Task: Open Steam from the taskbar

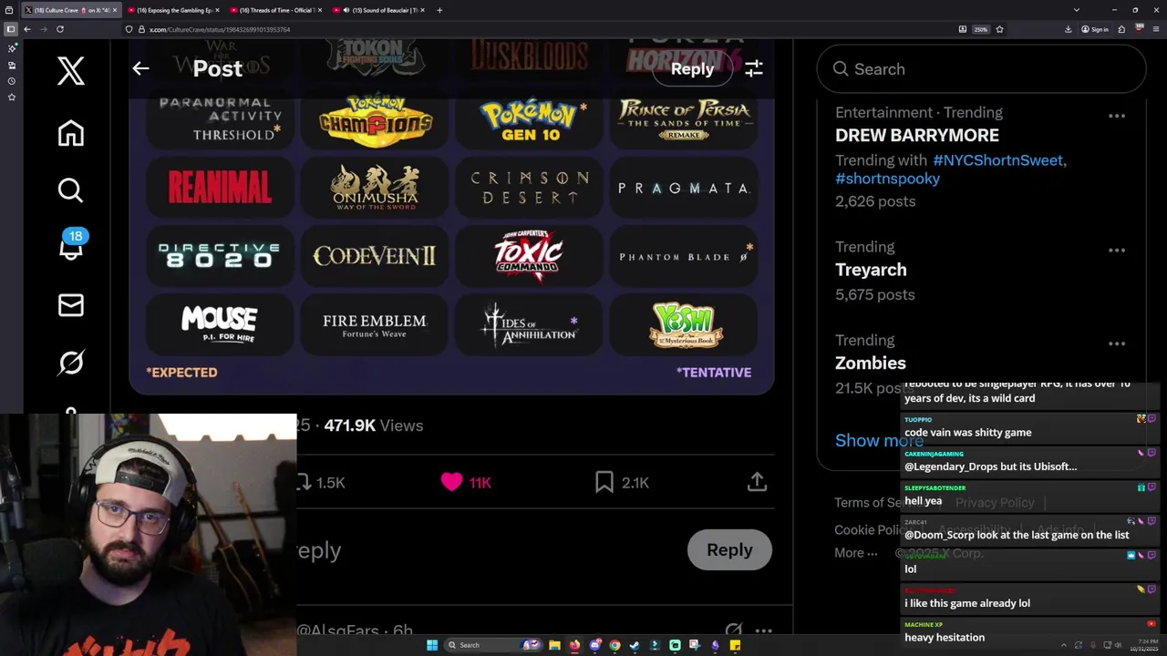Action: 635,645
